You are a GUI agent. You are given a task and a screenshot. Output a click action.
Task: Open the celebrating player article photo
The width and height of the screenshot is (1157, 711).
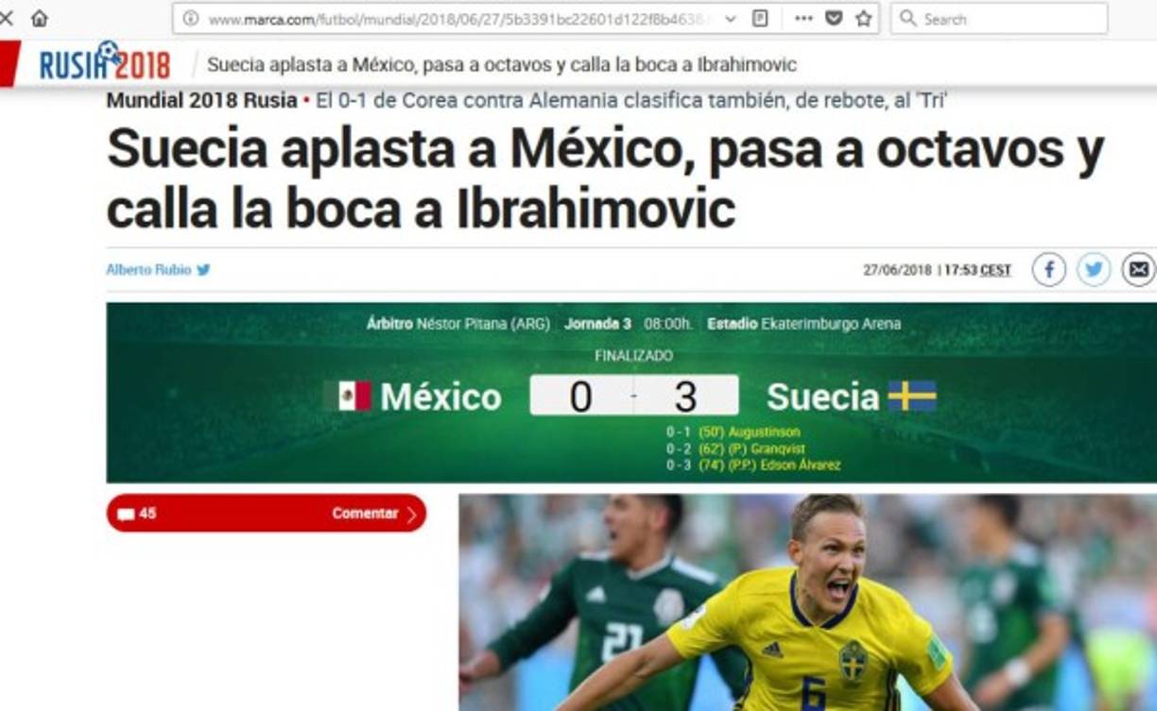807,602
